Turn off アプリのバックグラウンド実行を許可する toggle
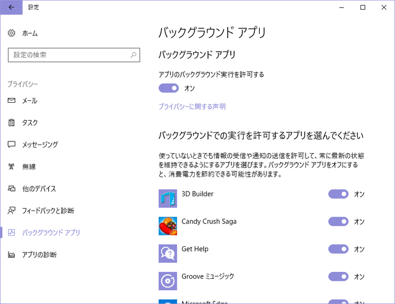Image resolution: width=395 pixels, height=304 pixels. pyautogui.click(x=168, y=88)
